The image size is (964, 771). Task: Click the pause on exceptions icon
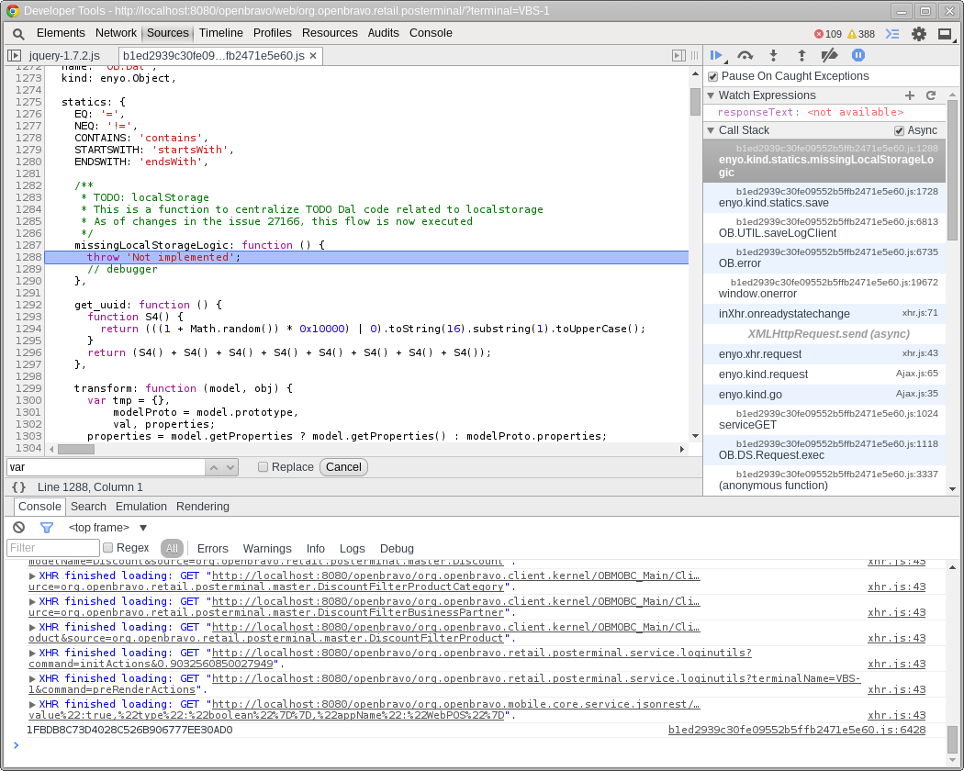pos(858,56)
